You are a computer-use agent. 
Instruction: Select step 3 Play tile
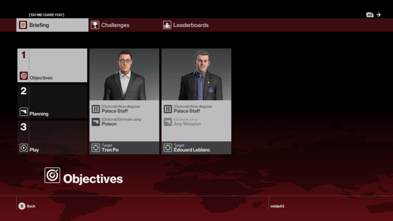point(52,137)
